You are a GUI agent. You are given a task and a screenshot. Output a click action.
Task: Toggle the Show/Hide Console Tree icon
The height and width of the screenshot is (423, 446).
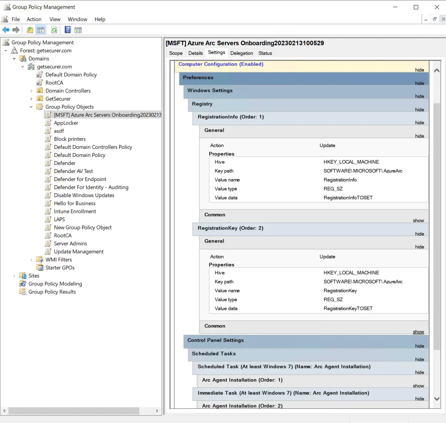click(x=41, y=30)
